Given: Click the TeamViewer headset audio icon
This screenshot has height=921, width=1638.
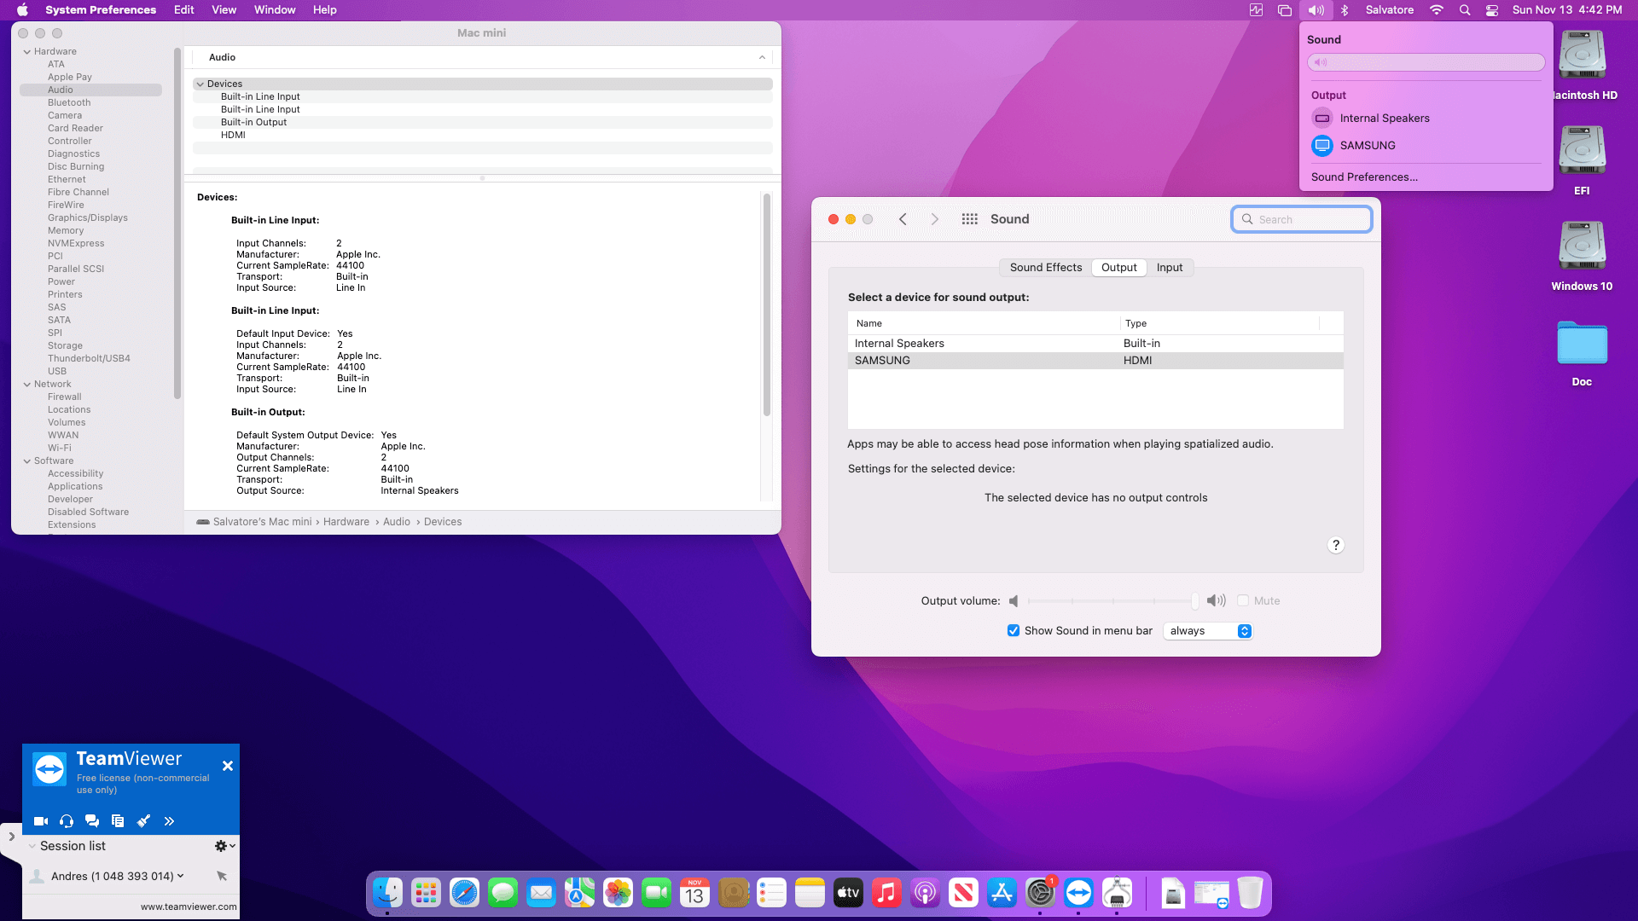Looking at the screenshot, I should [67, 821].
